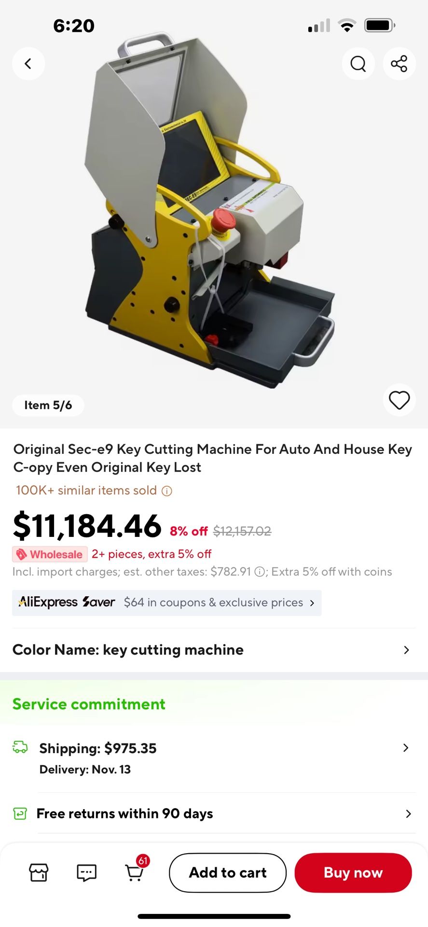Expand Shipping $975.35 details chevron
428x927 pixels.
[406, 748]
